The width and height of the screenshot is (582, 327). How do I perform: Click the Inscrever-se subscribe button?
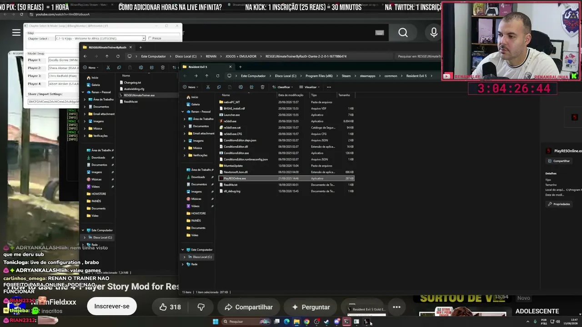pos(112,307)
